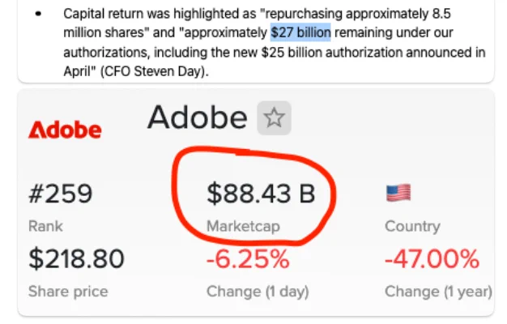This screenshot has height=324, width=507.
Task: Click the Marketcap label
Action: tap(243, 226)
